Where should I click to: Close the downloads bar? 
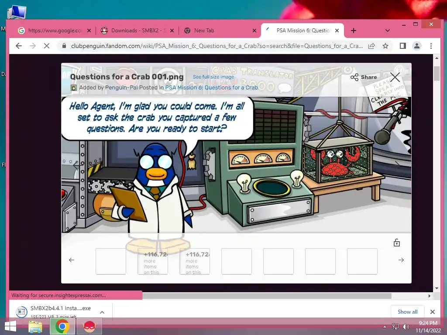(x=433, y=312)
